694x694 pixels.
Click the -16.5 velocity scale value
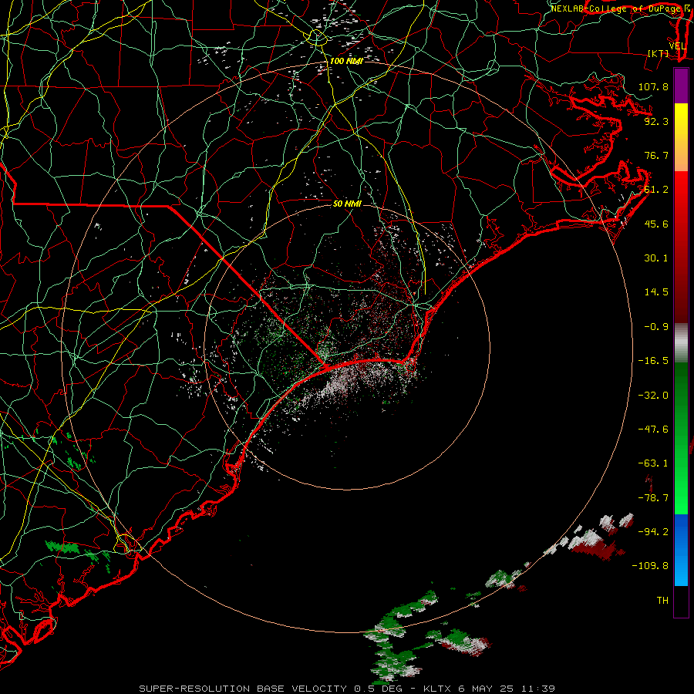653,361
